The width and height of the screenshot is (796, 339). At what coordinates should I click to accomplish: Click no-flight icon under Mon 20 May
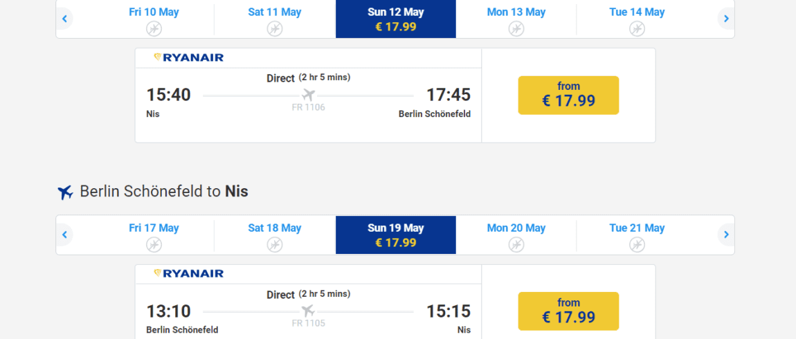click(x=516, y=245)
